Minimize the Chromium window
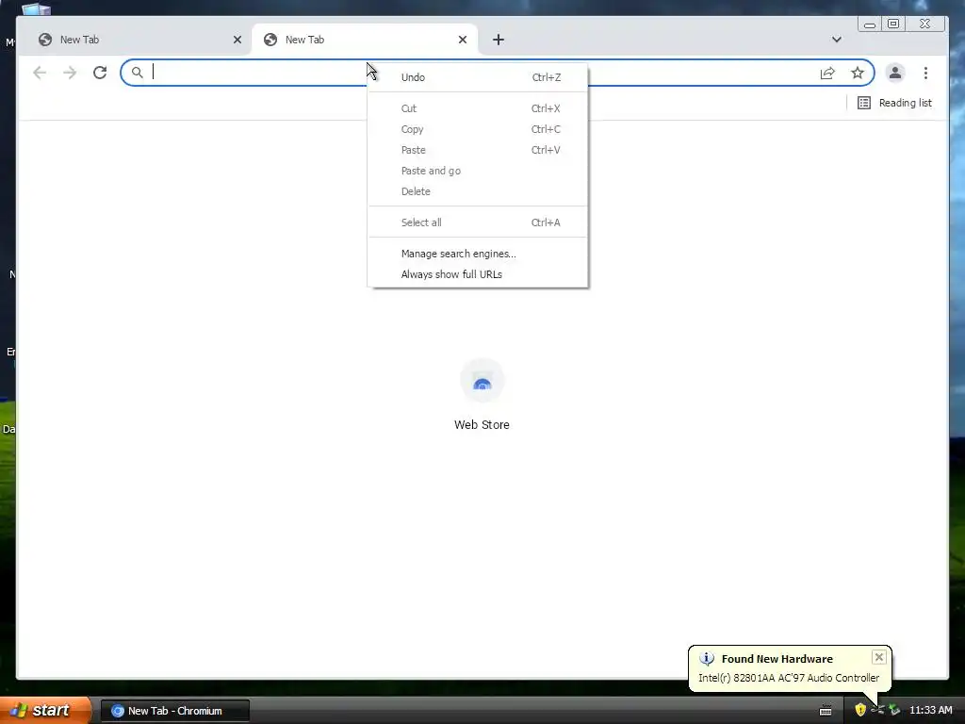965x724 pixels. (869, 25)
